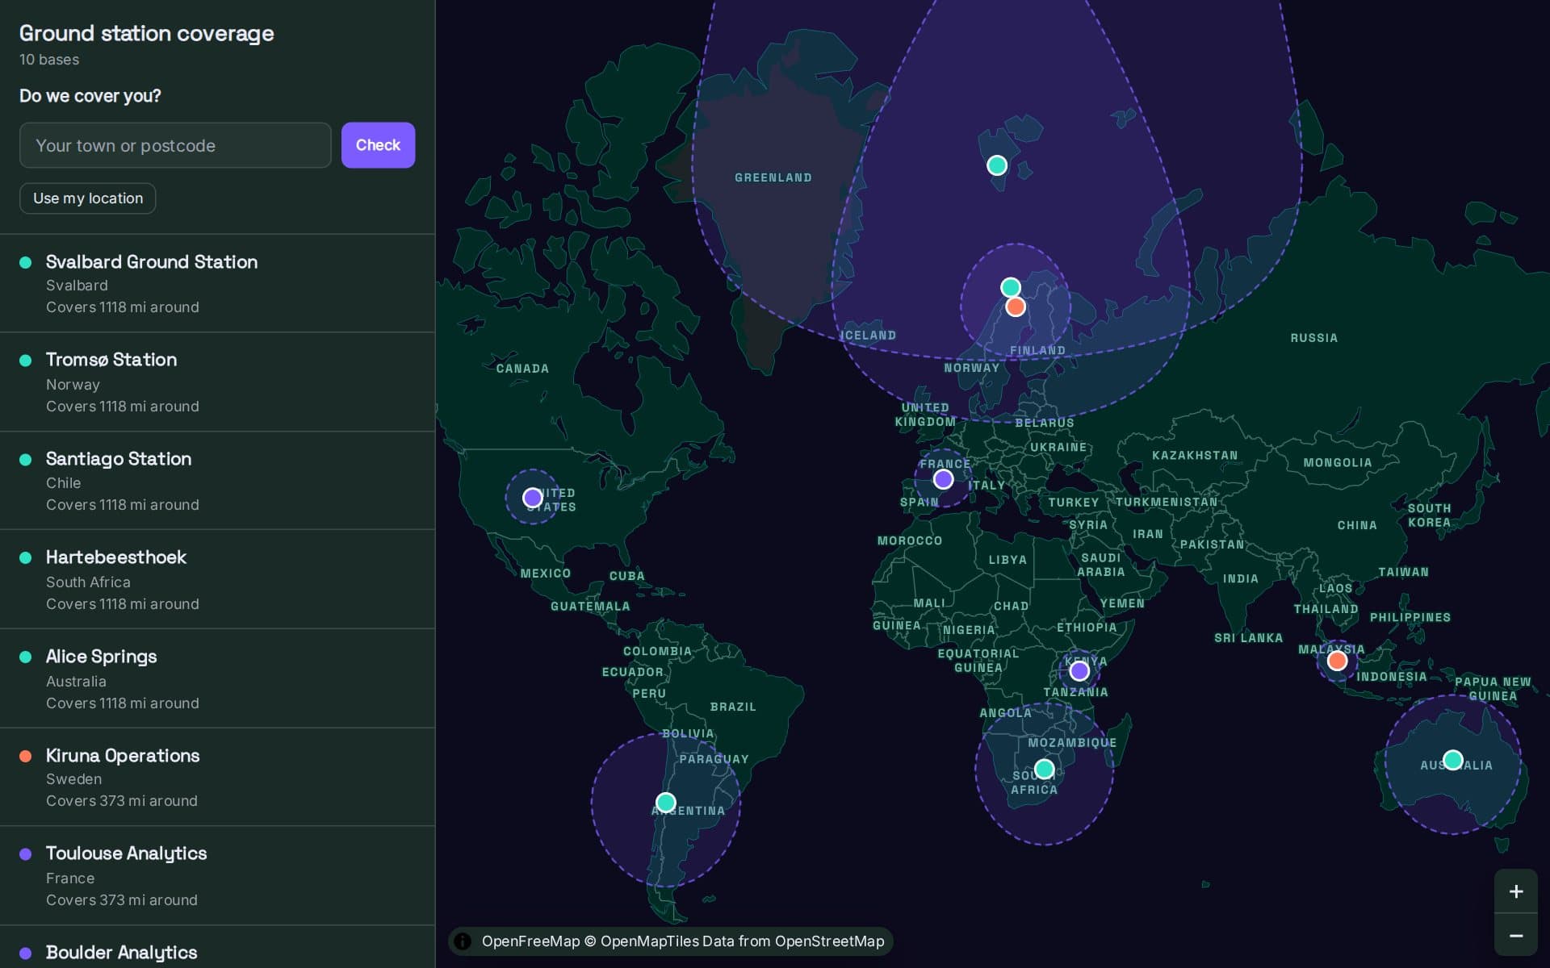Click the orange dot beside Kiruna Operations

(26, 756)
